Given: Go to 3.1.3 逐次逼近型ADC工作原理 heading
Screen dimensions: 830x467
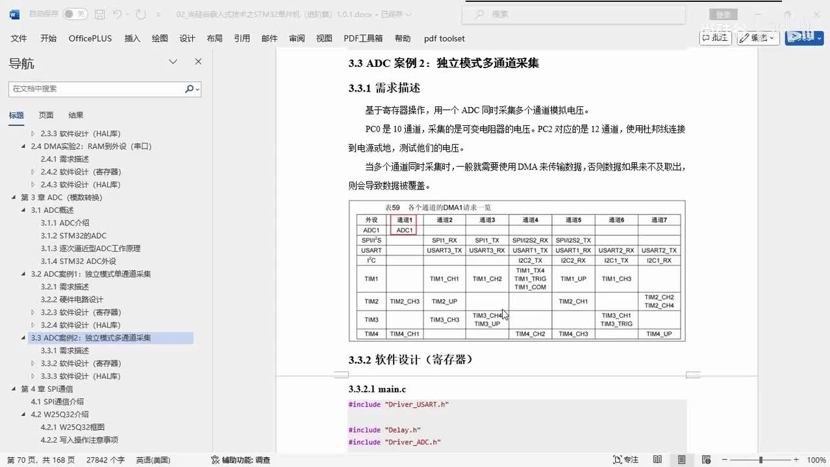Looking at the screenshot, I should 90,248.
